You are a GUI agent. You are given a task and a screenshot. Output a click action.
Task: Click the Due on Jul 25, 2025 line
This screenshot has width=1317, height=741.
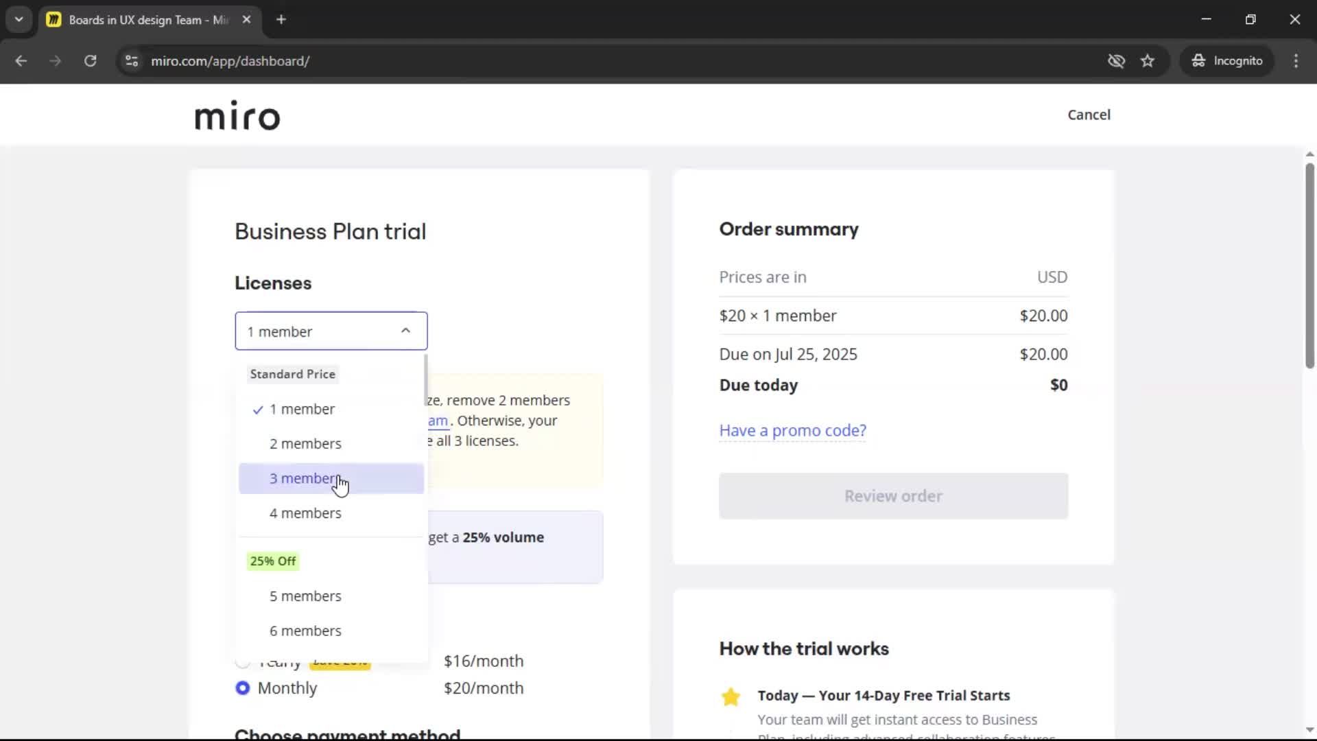(x=893, y=354)
